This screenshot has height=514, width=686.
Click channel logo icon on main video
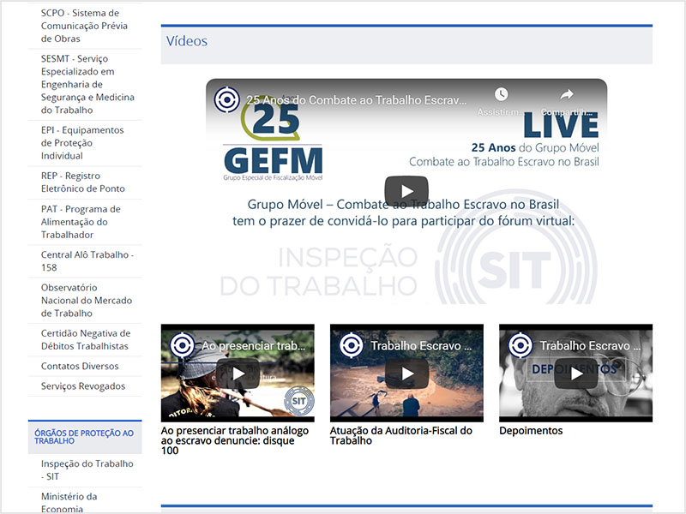[226, 99]
